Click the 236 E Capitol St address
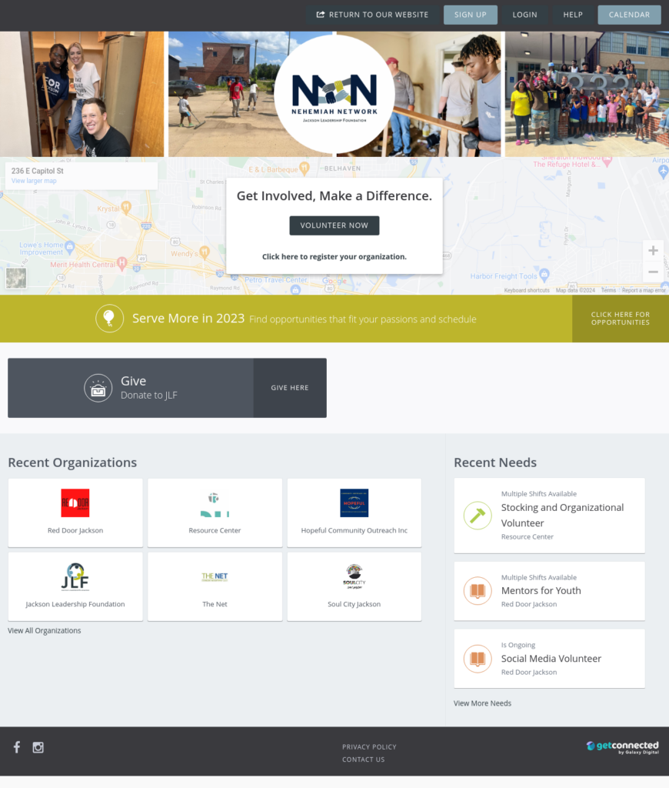The width and height of the screenshot is (669, 788). pyautogui.click(x=38, y=171)
